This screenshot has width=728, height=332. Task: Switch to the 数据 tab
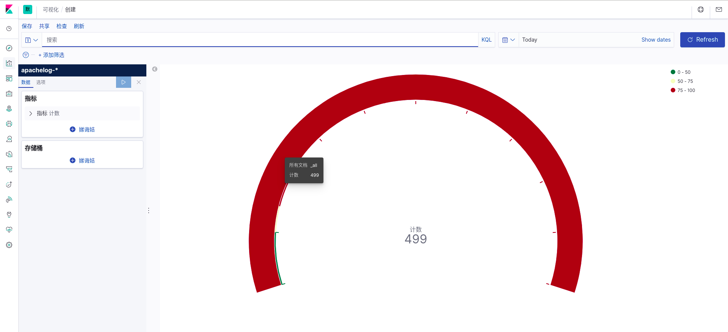(x=26, y=82)
